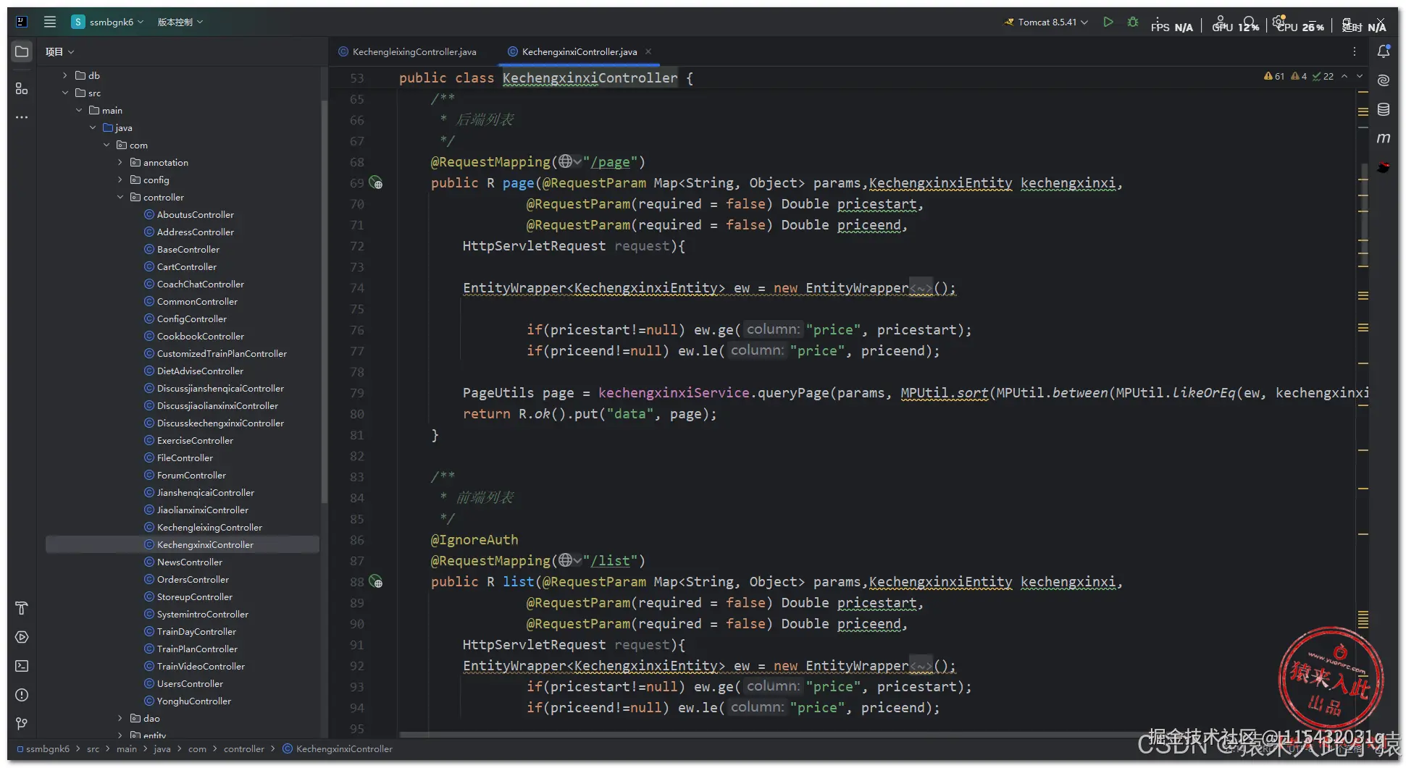Open the Structure tool window
This screenshot has width=1406, height=768.
22,88
